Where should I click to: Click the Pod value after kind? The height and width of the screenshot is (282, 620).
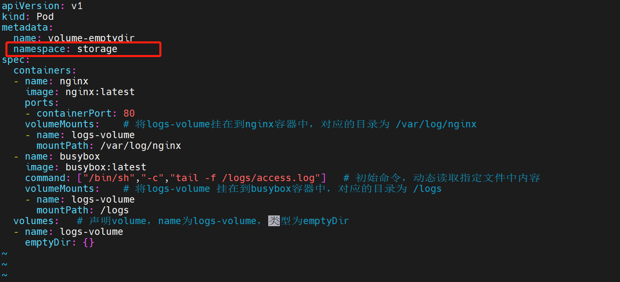coord(45,17)
